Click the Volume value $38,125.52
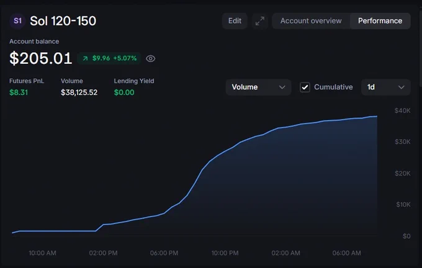This screenshot has height=268, width=422. 79,92
